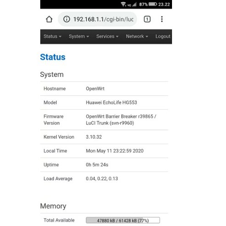
Task: Click the Total Available memory bar
Action: 123,221
